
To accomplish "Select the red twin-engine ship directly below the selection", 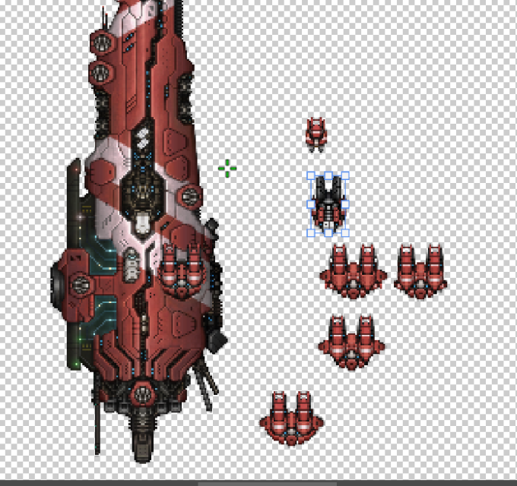I will (x=353, y=271).
